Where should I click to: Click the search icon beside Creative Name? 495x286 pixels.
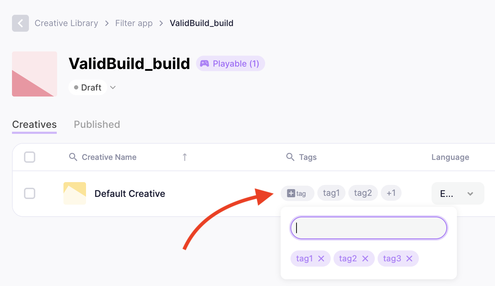tap(73, 157)
